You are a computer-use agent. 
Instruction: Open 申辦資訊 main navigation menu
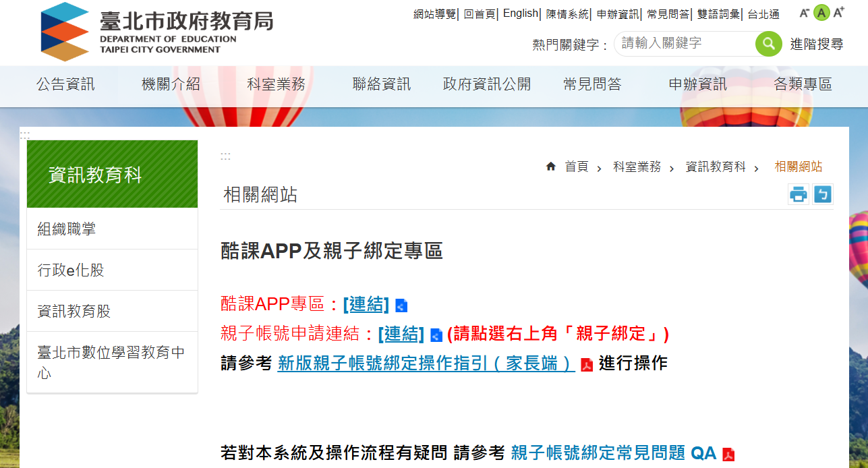[697, 84]
